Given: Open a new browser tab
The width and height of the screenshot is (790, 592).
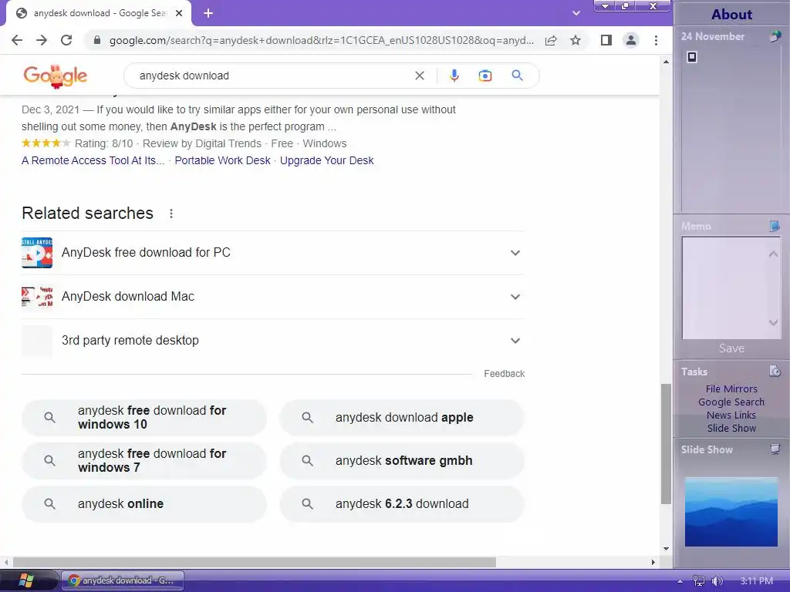Looking at the screenshot, I should pos(208,13).
